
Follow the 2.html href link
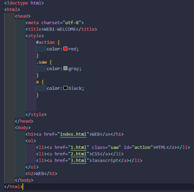78,154
